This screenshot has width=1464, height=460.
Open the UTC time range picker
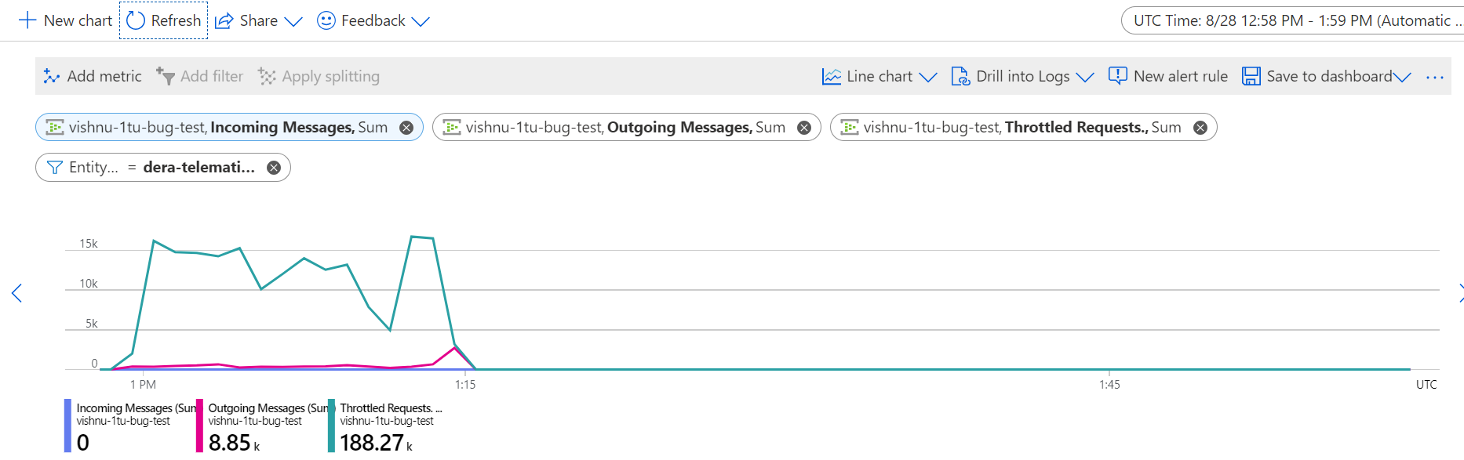(x=1293, y=20)
